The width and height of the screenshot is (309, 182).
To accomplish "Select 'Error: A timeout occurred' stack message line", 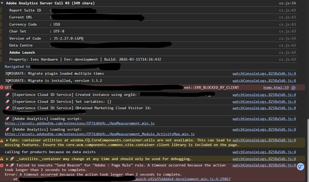I will [x=93, y=174].
